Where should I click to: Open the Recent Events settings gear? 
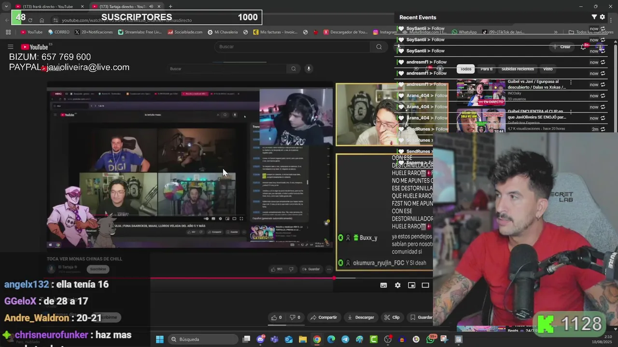602,17
